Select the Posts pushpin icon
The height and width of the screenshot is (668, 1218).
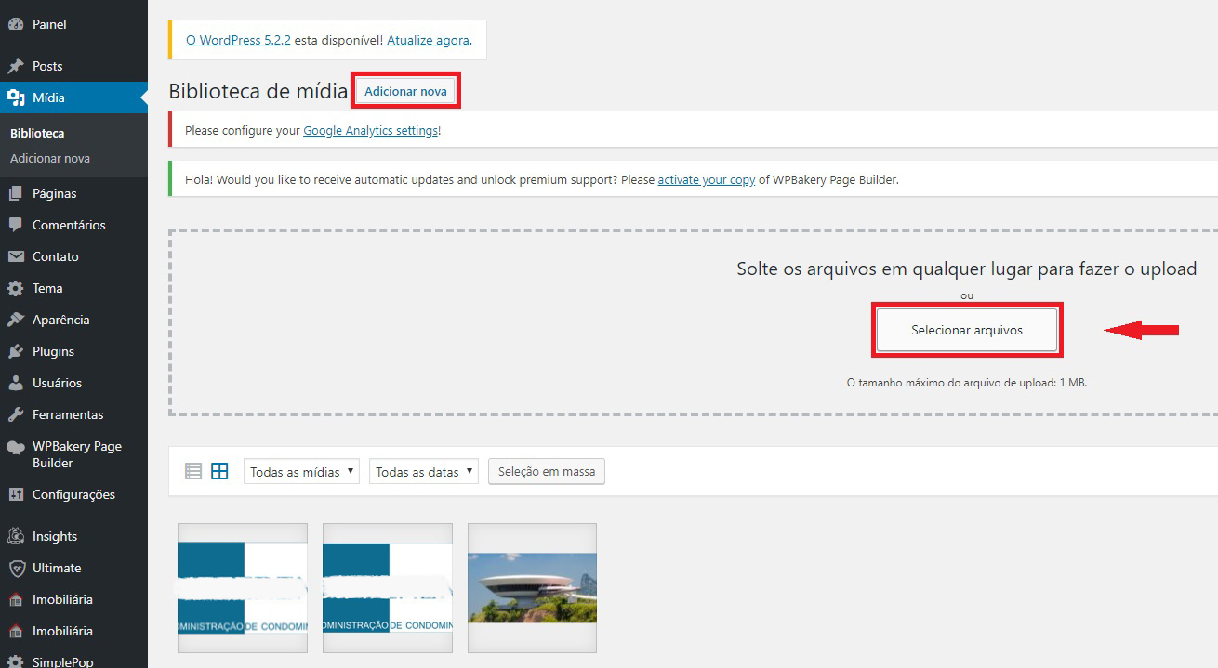pos(20,65)
